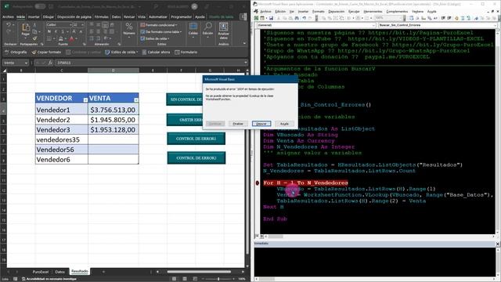Screen dimensions: 501x282
Task: Toggle underline (S) formatting
Action: 63,31
